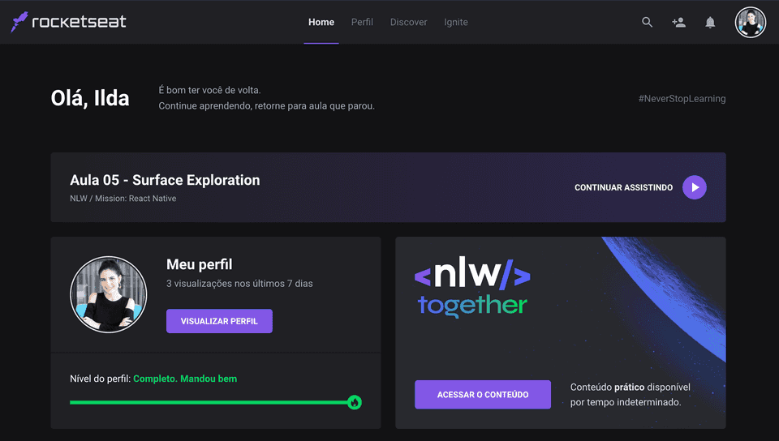Click the flame handle on profile progress bar

[355, 402]
